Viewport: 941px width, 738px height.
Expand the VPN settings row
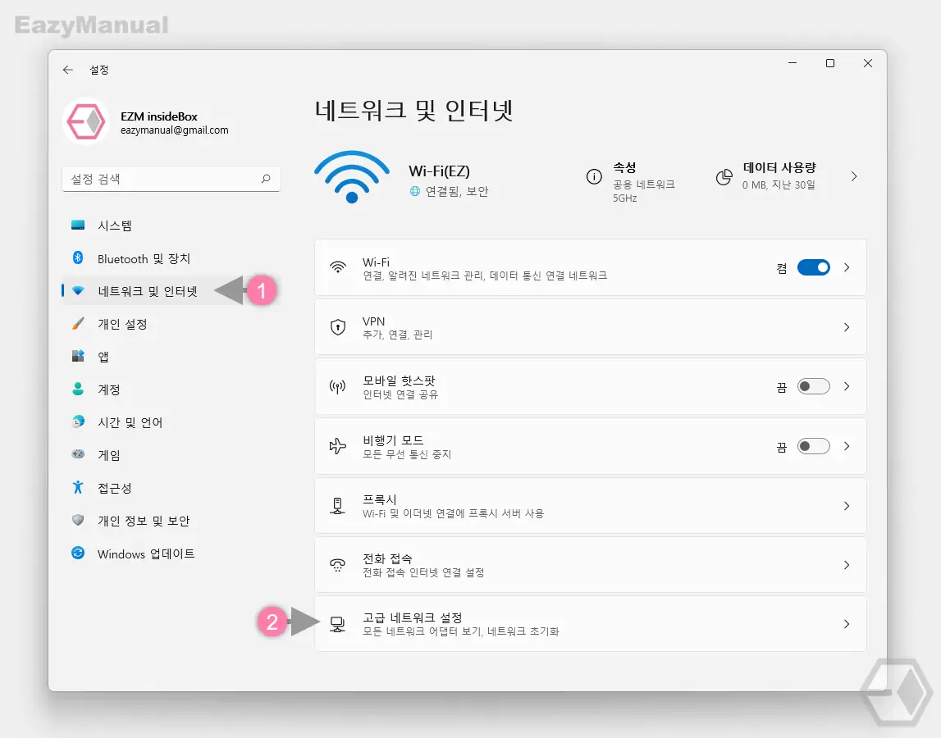588,326
